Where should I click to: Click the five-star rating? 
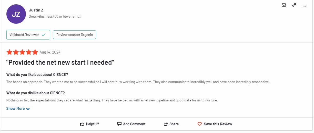(x=22, y=52)
